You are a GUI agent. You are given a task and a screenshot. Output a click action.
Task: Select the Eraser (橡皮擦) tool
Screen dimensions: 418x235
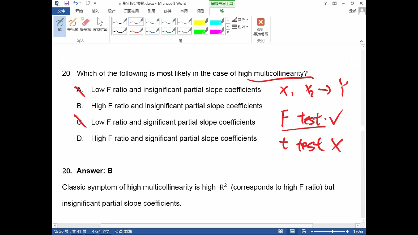(85, 25)
